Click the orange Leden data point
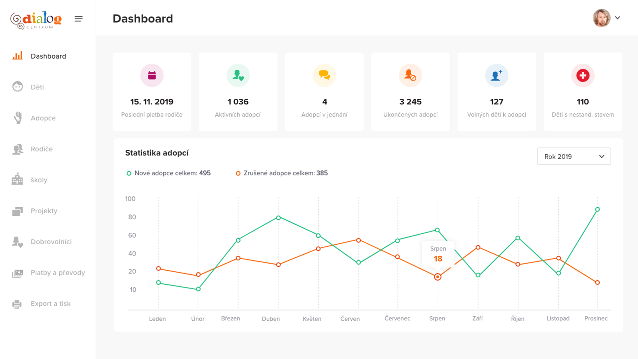 click(x=159, y=269)
